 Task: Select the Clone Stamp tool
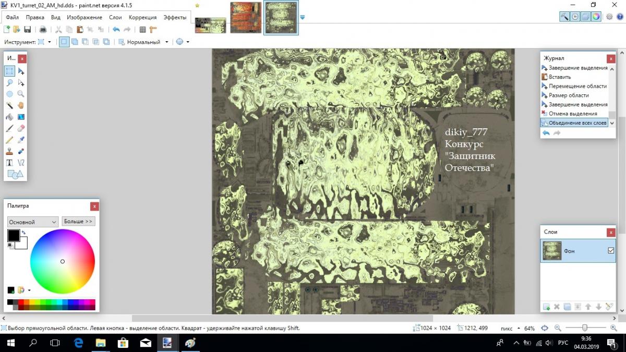10,151
